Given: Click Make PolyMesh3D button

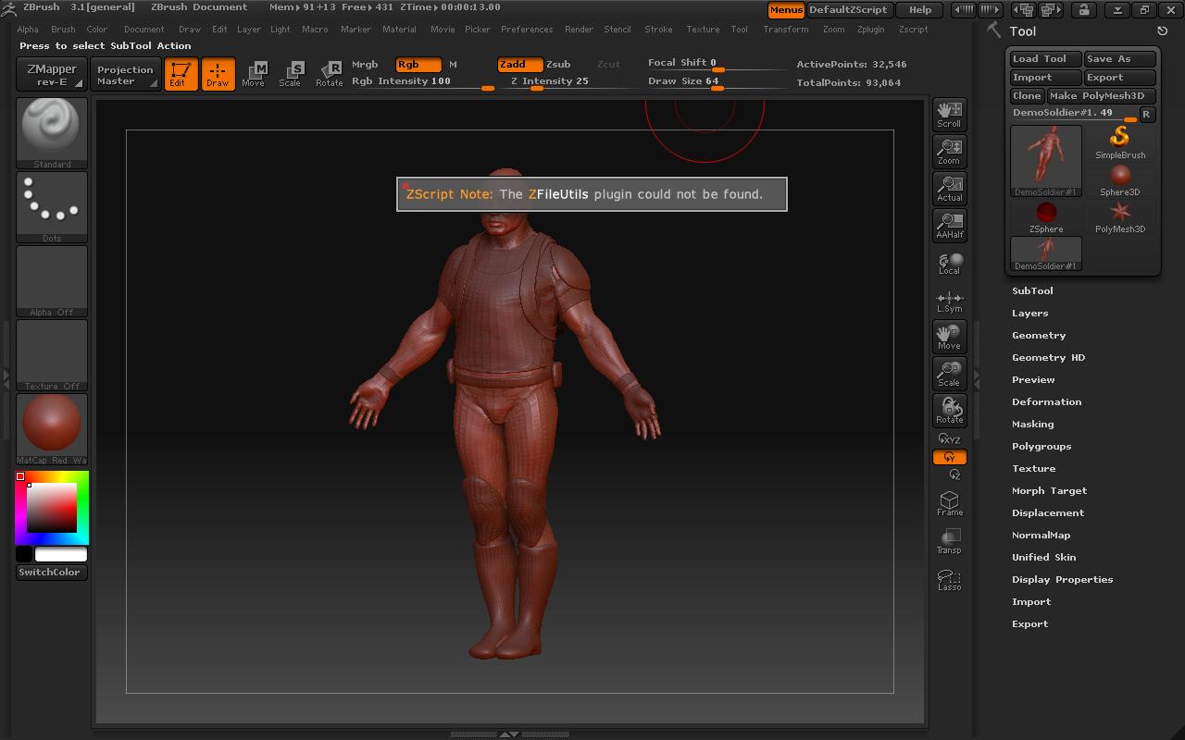Looking at the screenshot, I should click(1101, 96).
